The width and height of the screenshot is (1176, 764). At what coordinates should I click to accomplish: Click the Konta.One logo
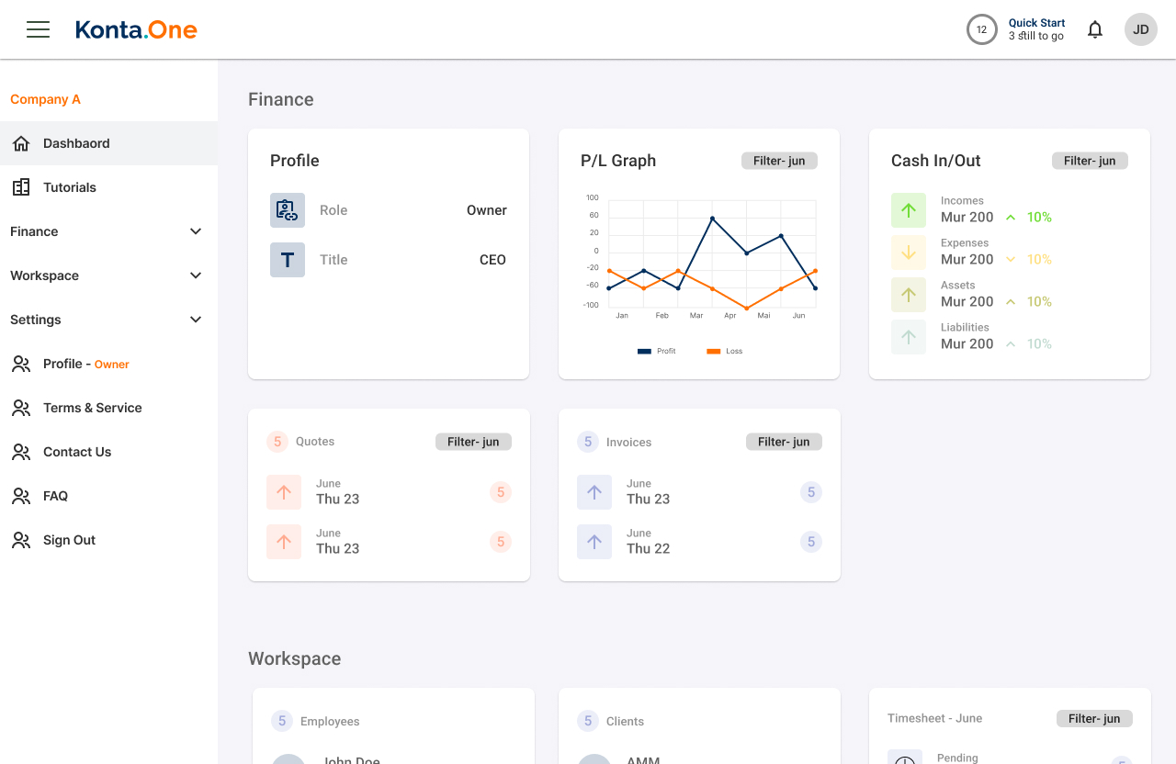pos(136,29)
